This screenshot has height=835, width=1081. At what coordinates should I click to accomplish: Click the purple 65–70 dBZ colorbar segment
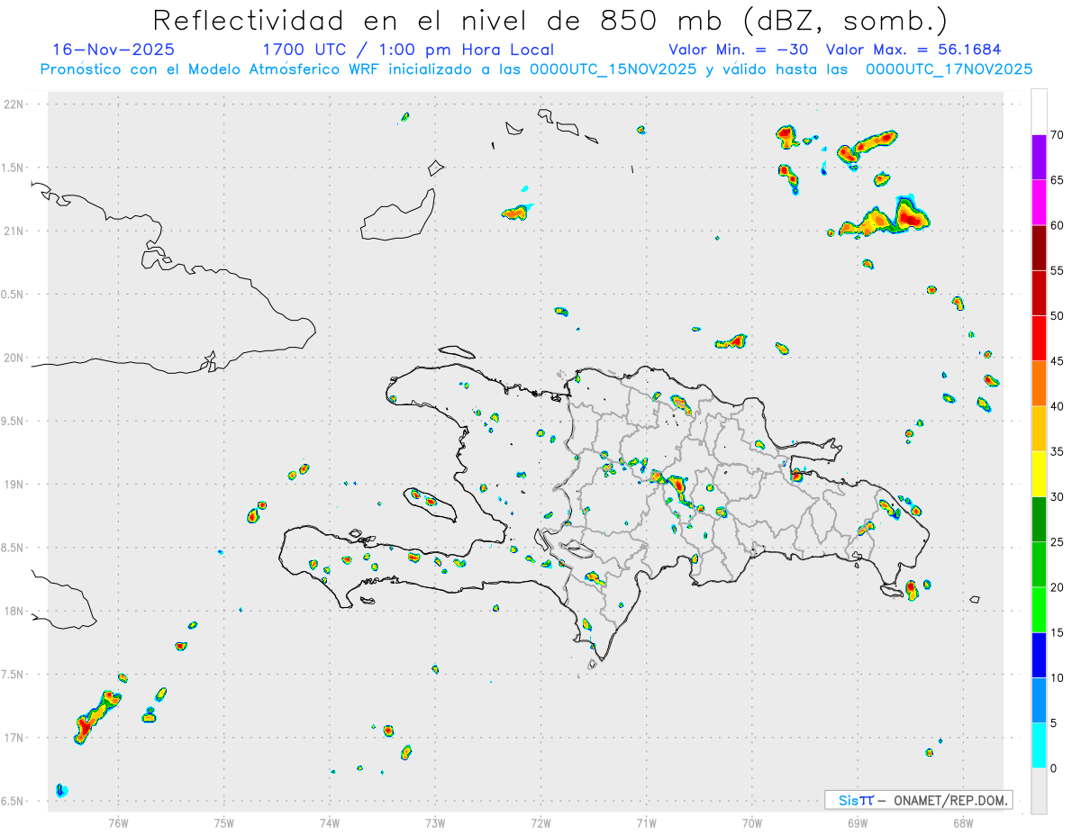tap(1039, 157)
